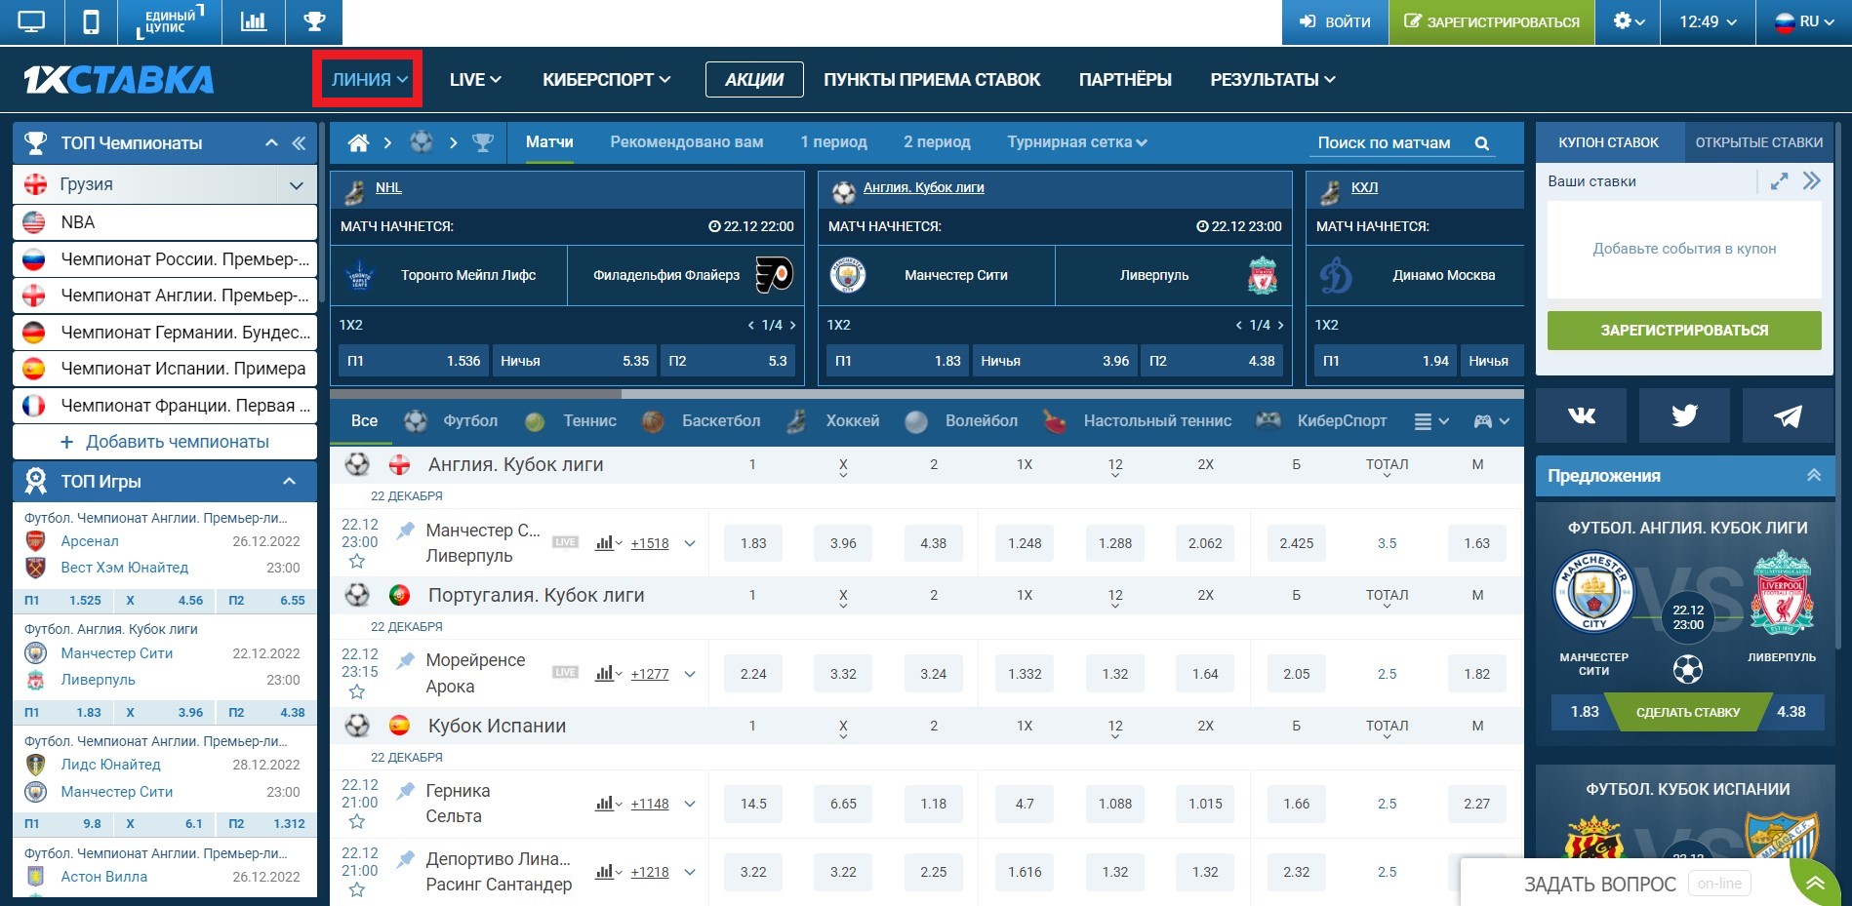Collapse the Предложения panel

(1814, 475)
